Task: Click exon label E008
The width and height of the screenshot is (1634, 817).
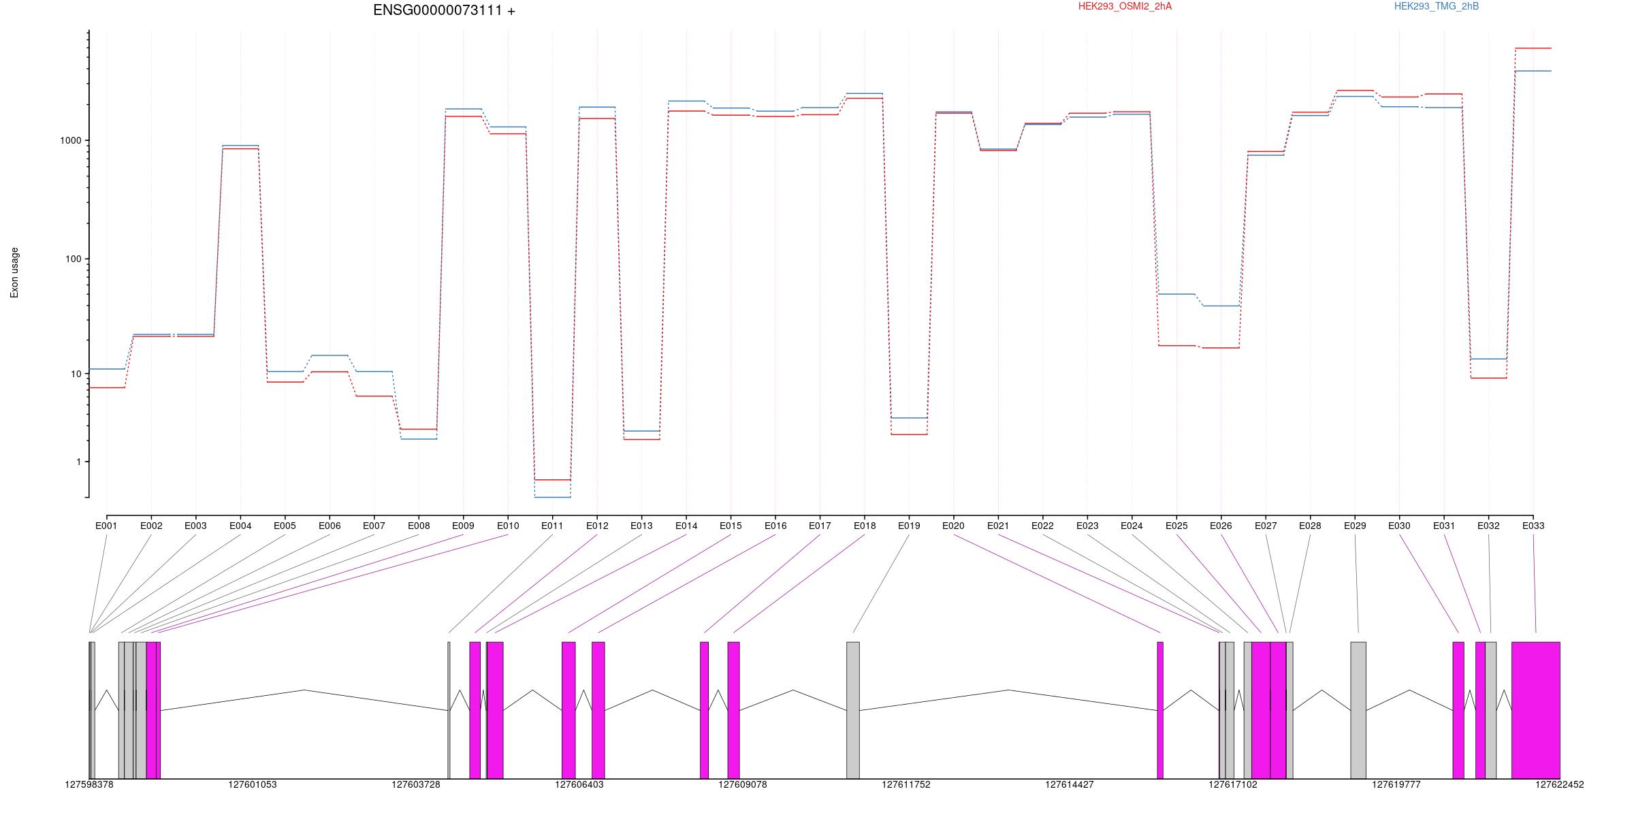Action: point(419,526)
